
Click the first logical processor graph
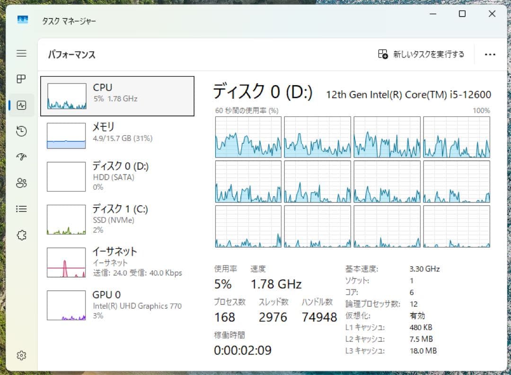pyautogui.click(x=248, y=138)
